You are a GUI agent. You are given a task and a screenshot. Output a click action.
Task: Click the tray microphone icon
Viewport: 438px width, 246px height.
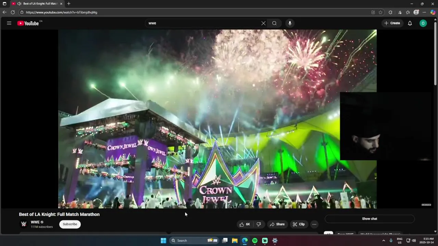[x=391, y=241]
